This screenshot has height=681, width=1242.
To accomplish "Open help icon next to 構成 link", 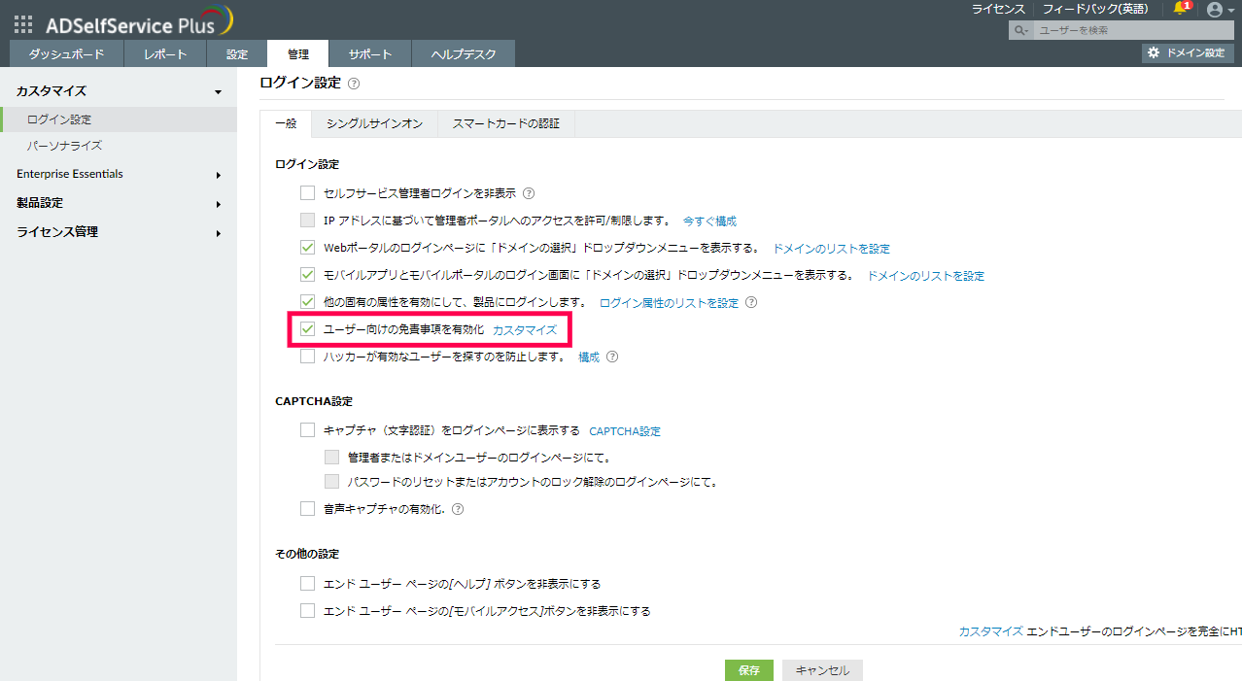I will 612,357.
